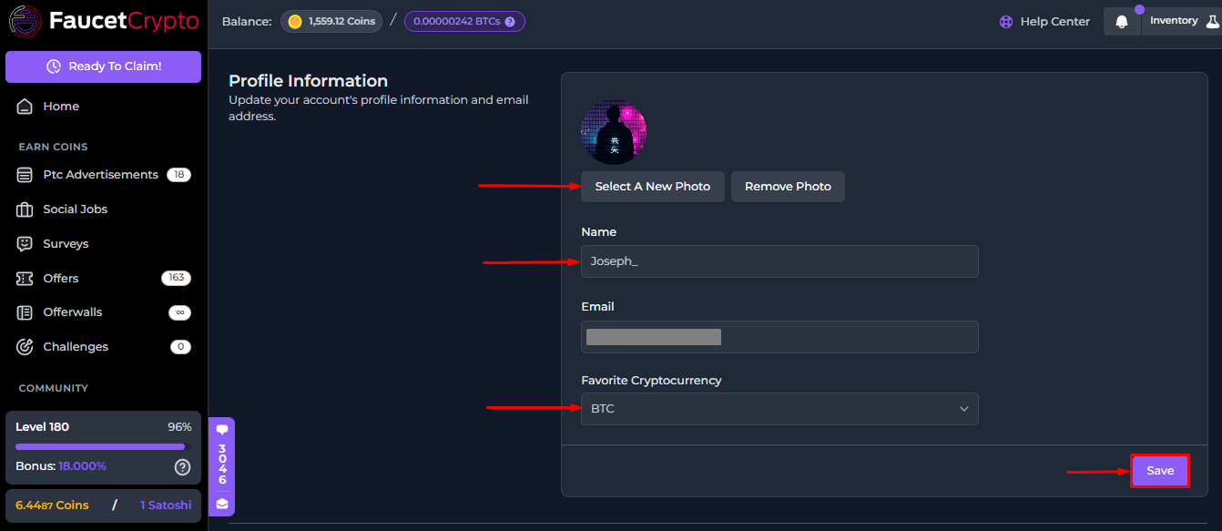Click the Name field containing Joseph_
The height and width of the screenshot is (531, 1222).
pos(779,261)
